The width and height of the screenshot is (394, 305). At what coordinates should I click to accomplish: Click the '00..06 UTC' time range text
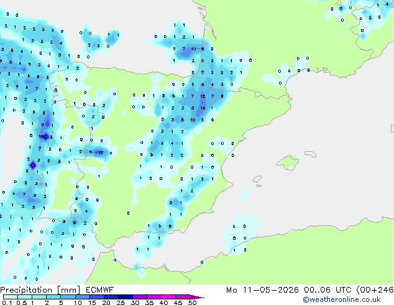point(328,290)
